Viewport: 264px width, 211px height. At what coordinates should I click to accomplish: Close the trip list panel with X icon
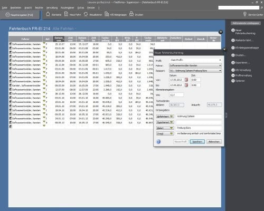221,32
